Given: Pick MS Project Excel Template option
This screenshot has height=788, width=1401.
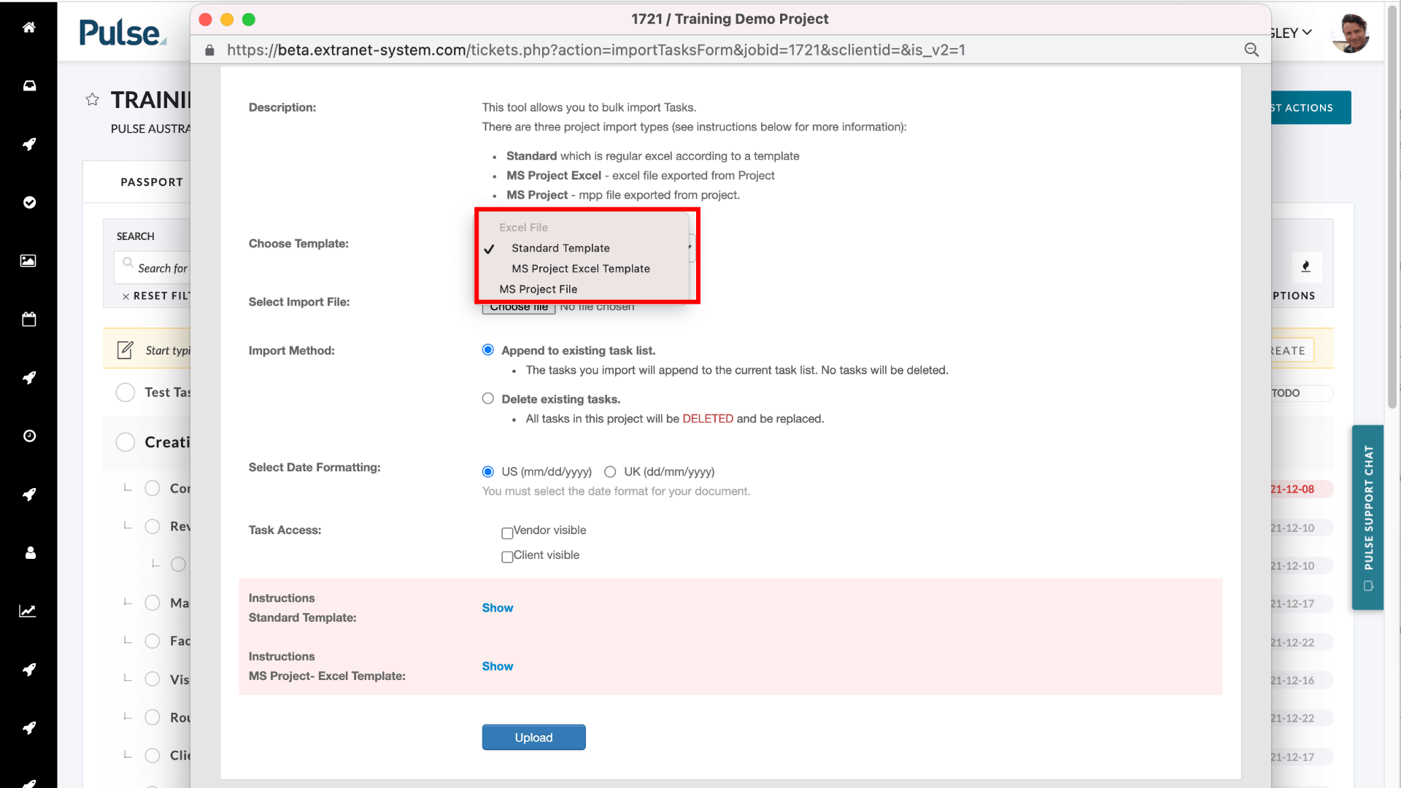Looking at the screenshot, I should [581, 269].
